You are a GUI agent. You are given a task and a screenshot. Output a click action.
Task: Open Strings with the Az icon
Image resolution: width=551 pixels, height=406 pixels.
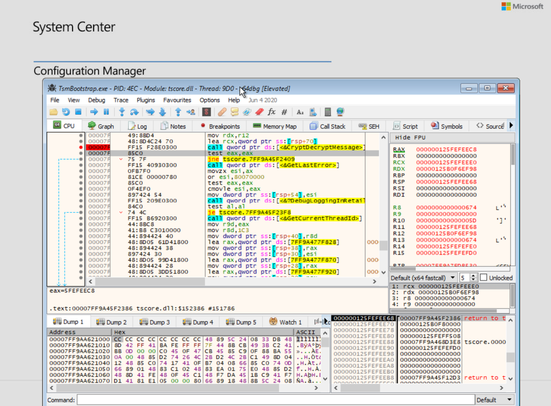pyautogui.click(x=300, y=112)
